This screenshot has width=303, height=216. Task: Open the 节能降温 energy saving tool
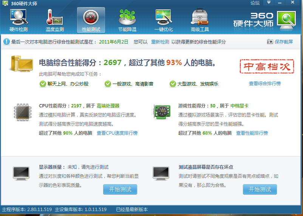[x=127, y=20]
